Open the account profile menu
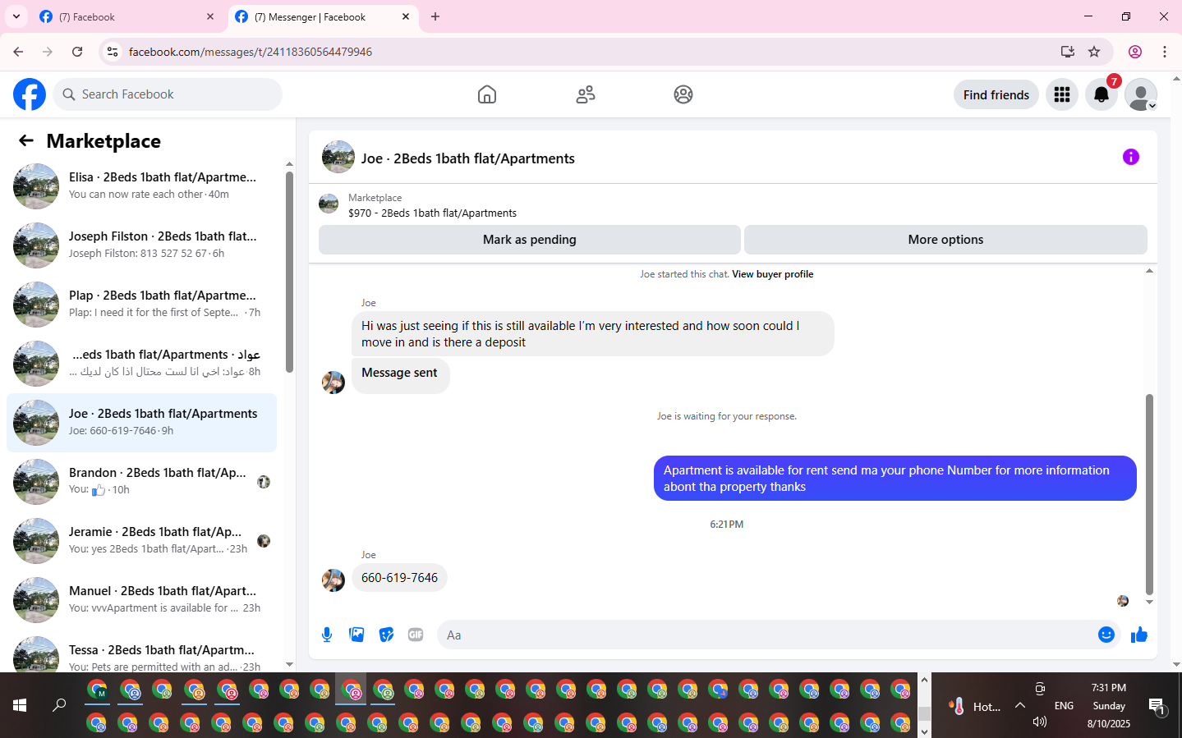Image resolution: width=1182 pixels, height=738 pixels. pos(1141,94)
